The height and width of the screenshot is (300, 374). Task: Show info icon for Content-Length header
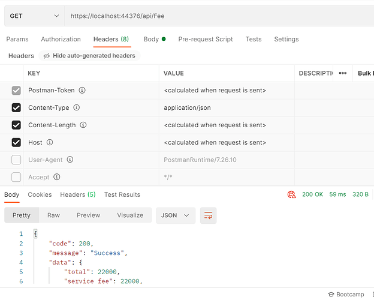click(83, 125)
